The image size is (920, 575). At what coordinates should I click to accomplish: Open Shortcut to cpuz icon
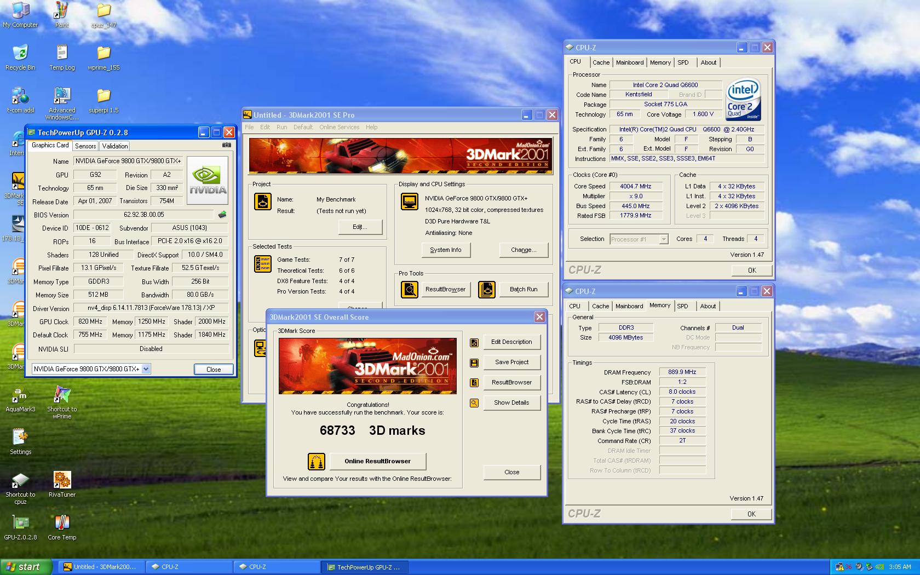20,488
